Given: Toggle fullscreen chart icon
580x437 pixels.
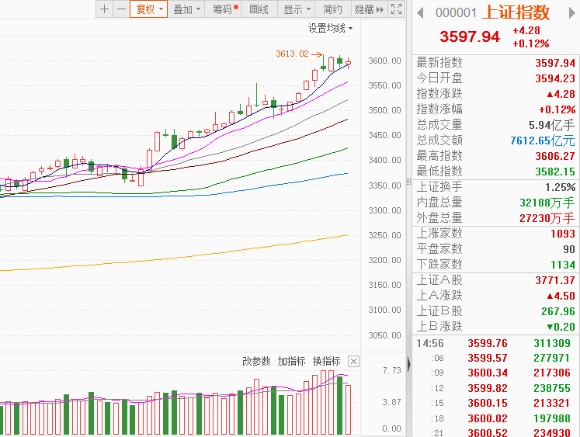Looking at the screenshot, I should [x=396, y=9].
